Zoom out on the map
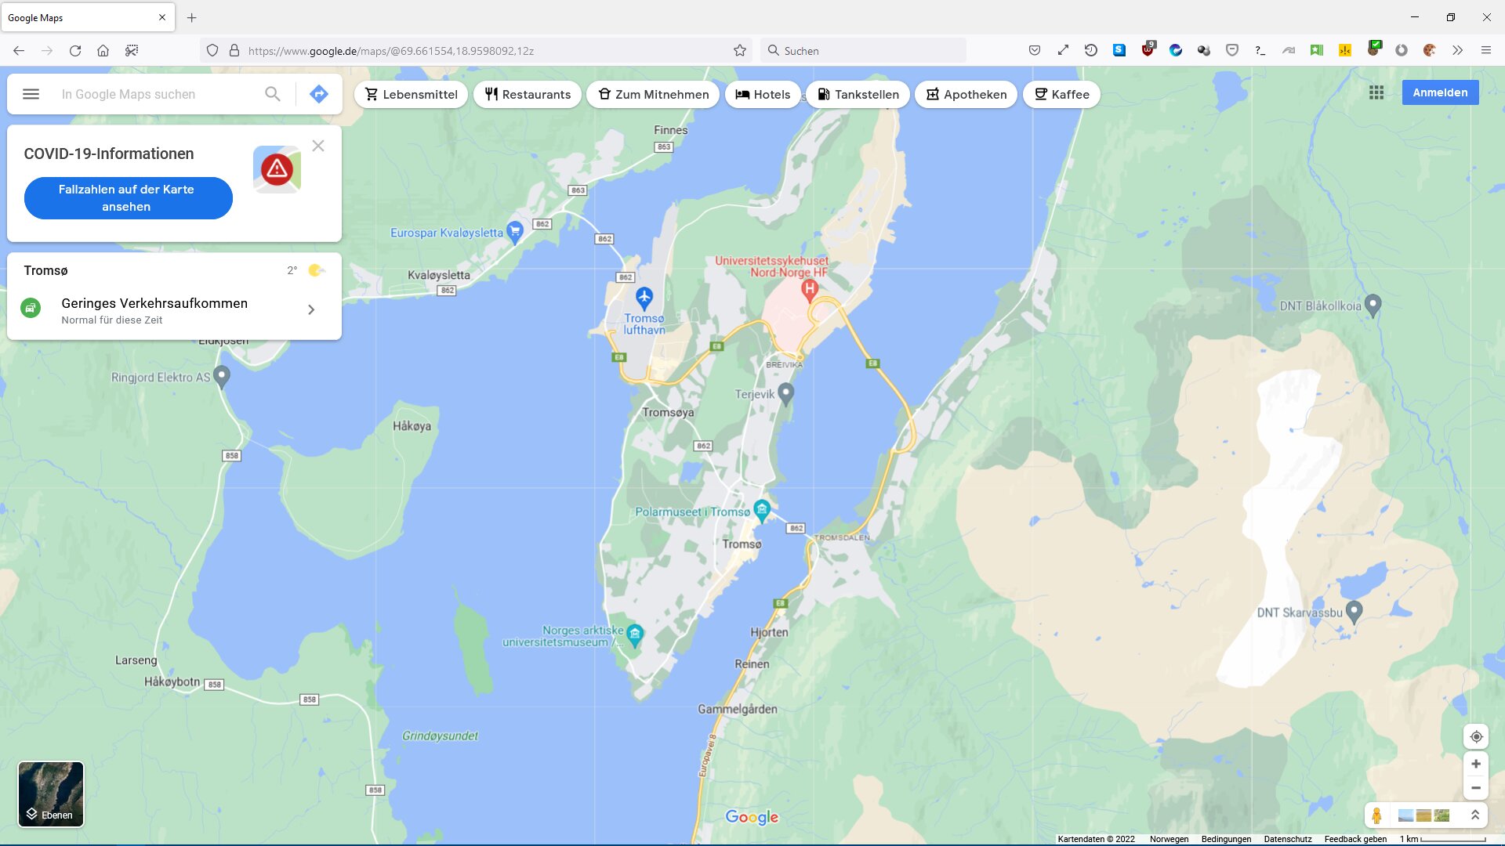 (1475, 788)
